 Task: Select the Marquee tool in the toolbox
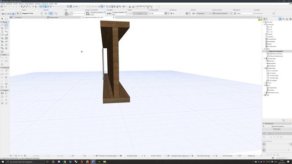coord(6,19)
